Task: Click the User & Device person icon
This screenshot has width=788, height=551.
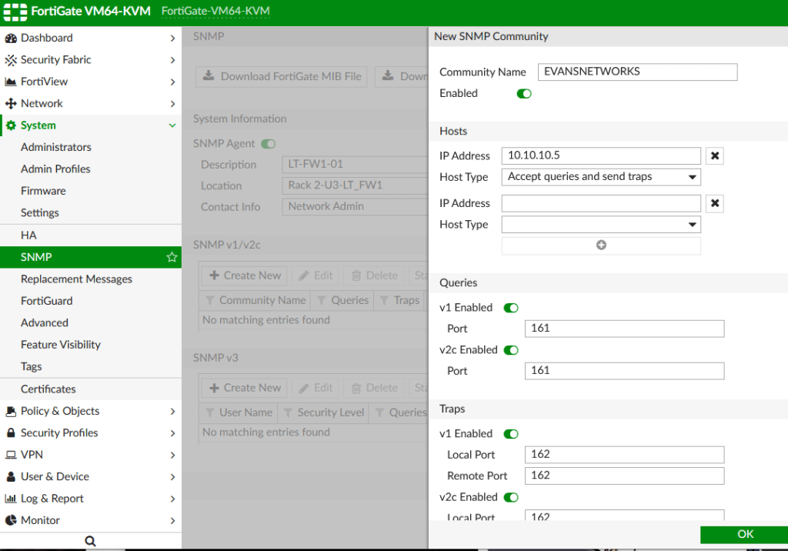Action: pyautogui.click(x=11, y=476)
